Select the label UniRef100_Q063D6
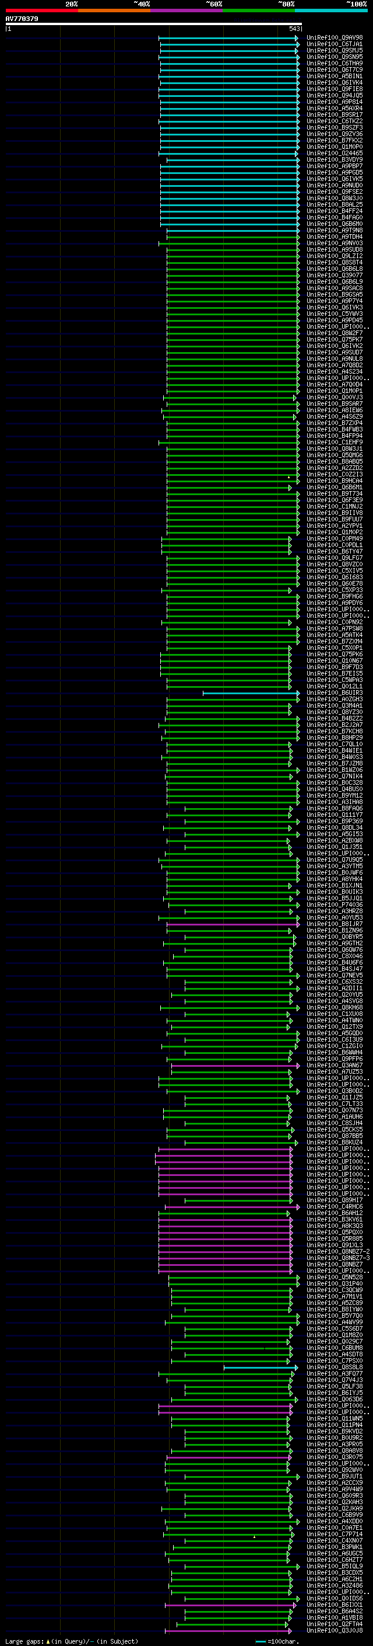 [x=334, y=1398]
